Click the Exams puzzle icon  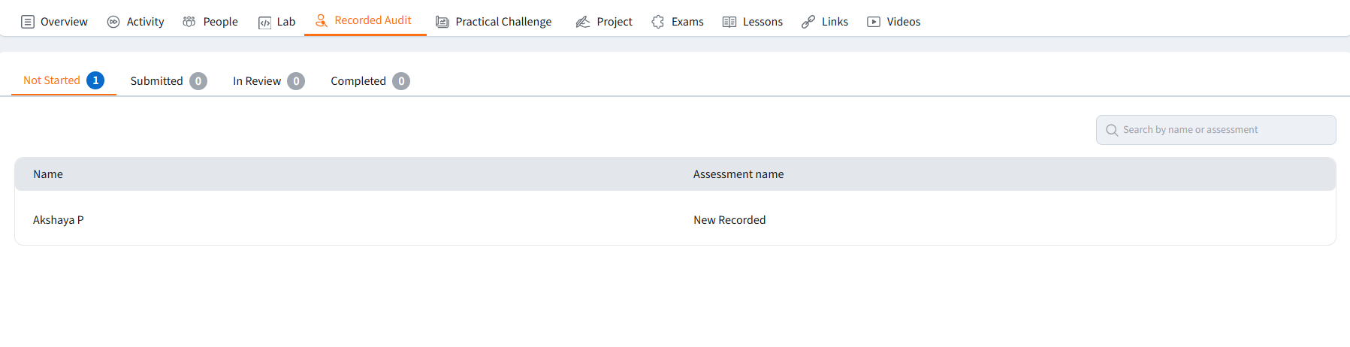(658, 22)
